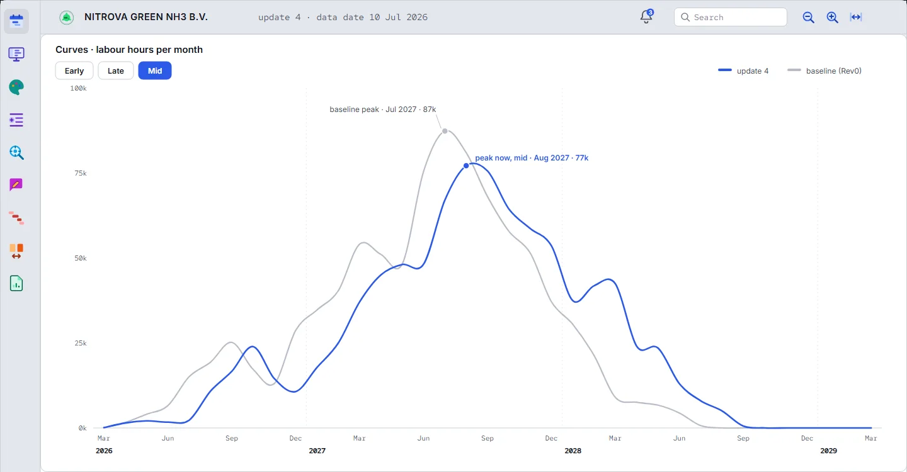Click the 2029 year label on axis
Viewport: 907px width, 472px height.
[829, 451]
